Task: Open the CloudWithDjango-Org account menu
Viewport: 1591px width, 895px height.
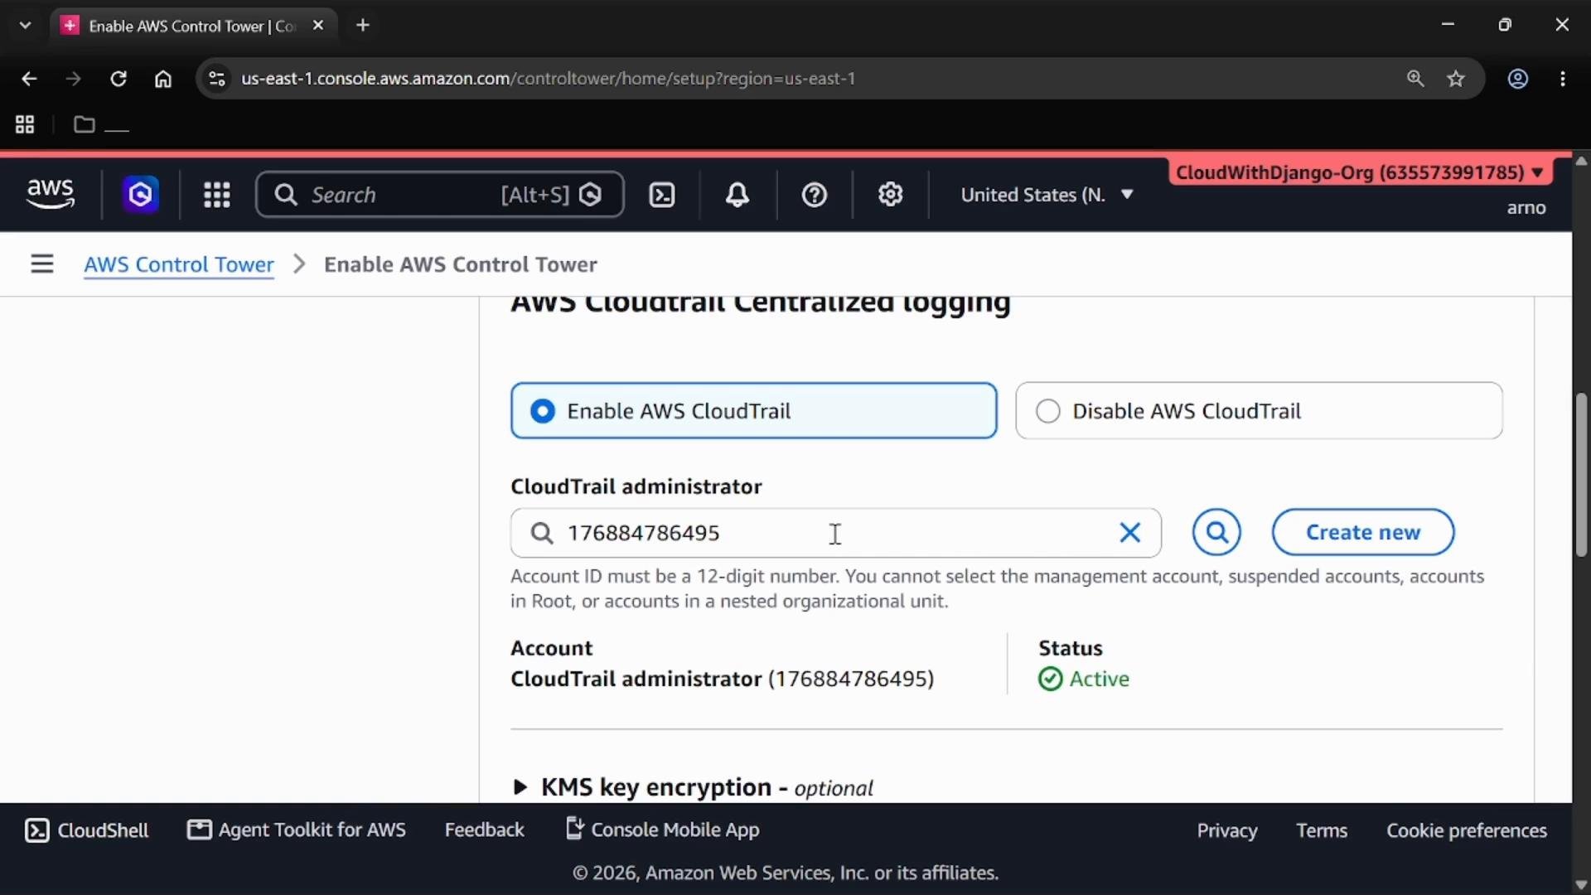Action: coord(1359,172)
